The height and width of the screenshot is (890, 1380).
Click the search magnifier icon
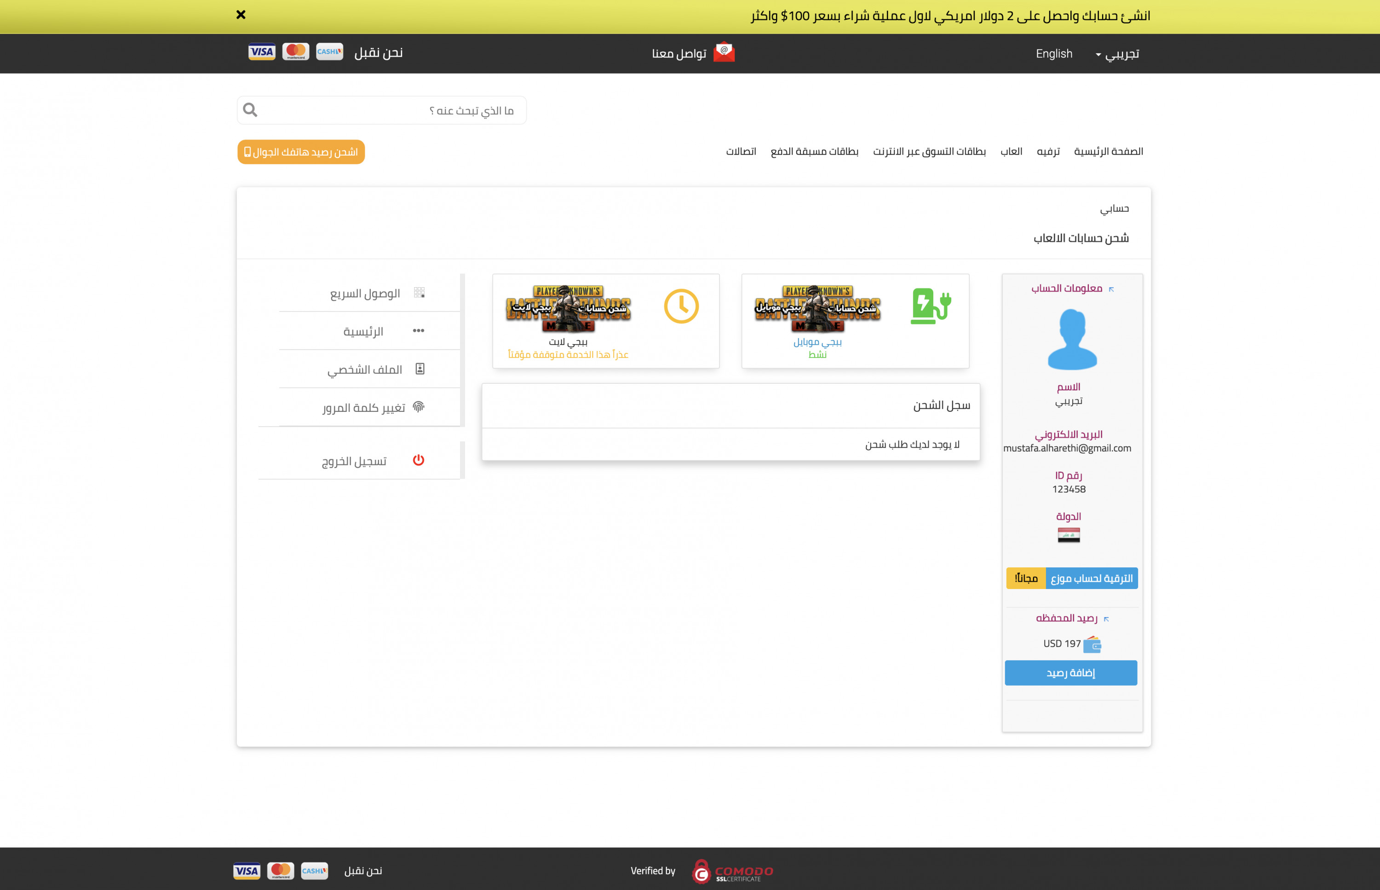coord(250,110)
